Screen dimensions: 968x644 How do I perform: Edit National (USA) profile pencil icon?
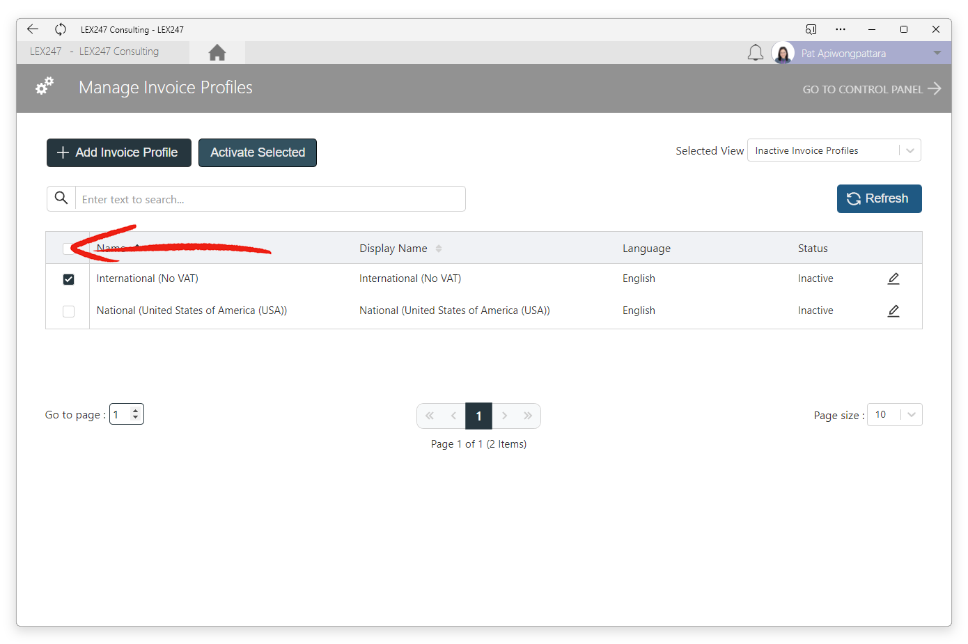pos(893,311)
